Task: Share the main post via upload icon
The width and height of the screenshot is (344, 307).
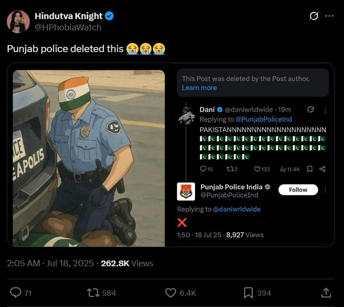Action: 326,293
